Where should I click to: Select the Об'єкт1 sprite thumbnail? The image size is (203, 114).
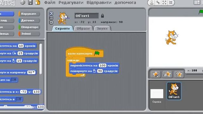pyautogui.click(x=174, y=91)
